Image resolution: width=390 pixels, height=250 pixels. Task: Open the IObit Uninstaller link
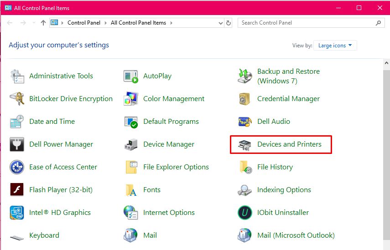283,213
